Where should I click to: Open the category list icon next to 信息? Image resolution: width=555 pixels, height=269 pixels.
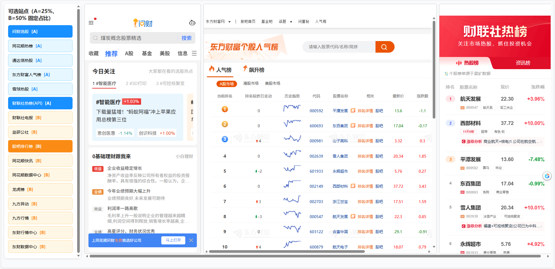[x=194, y=54]
